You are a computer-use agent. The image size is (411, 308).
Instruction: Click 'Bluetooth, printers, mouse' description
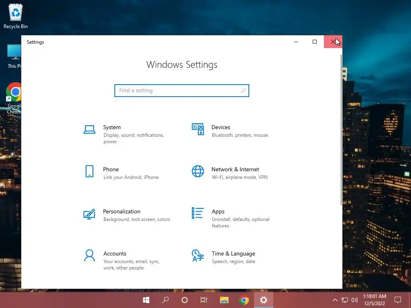240,135
